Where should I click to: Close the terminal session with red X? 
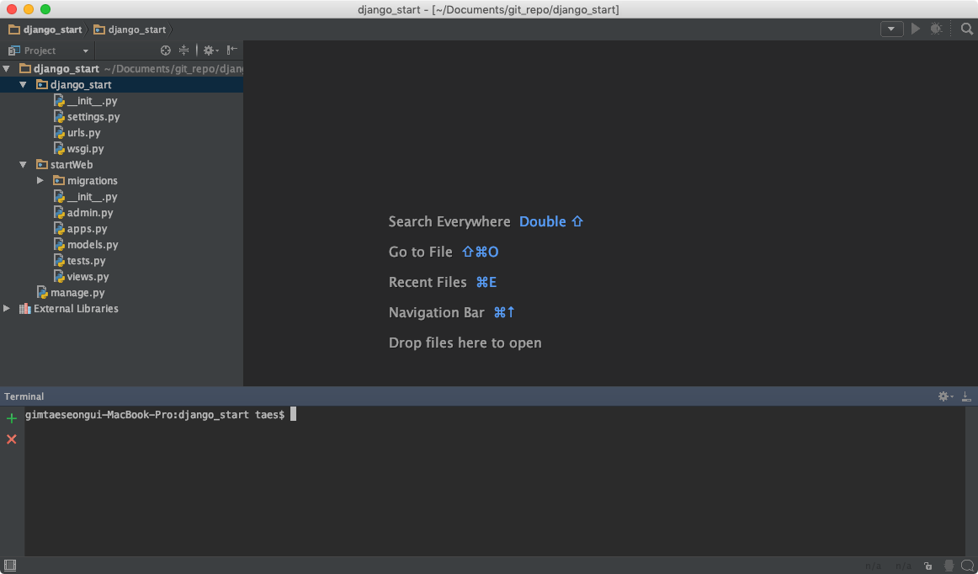pos(12,439)
